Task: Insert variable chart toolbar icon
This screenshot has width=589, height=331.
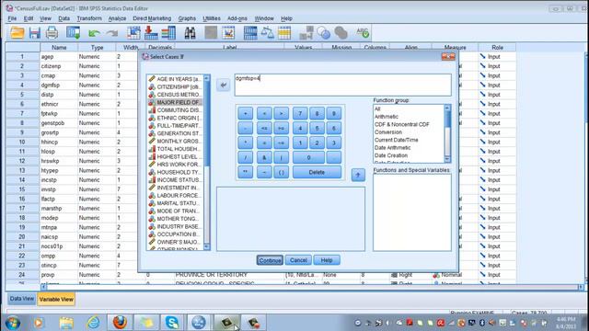Action: coord(228,33)
